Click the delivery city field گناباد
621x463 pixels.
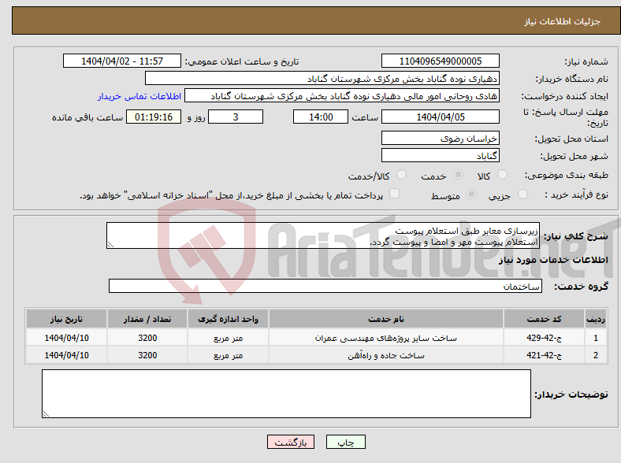point(441,155)
